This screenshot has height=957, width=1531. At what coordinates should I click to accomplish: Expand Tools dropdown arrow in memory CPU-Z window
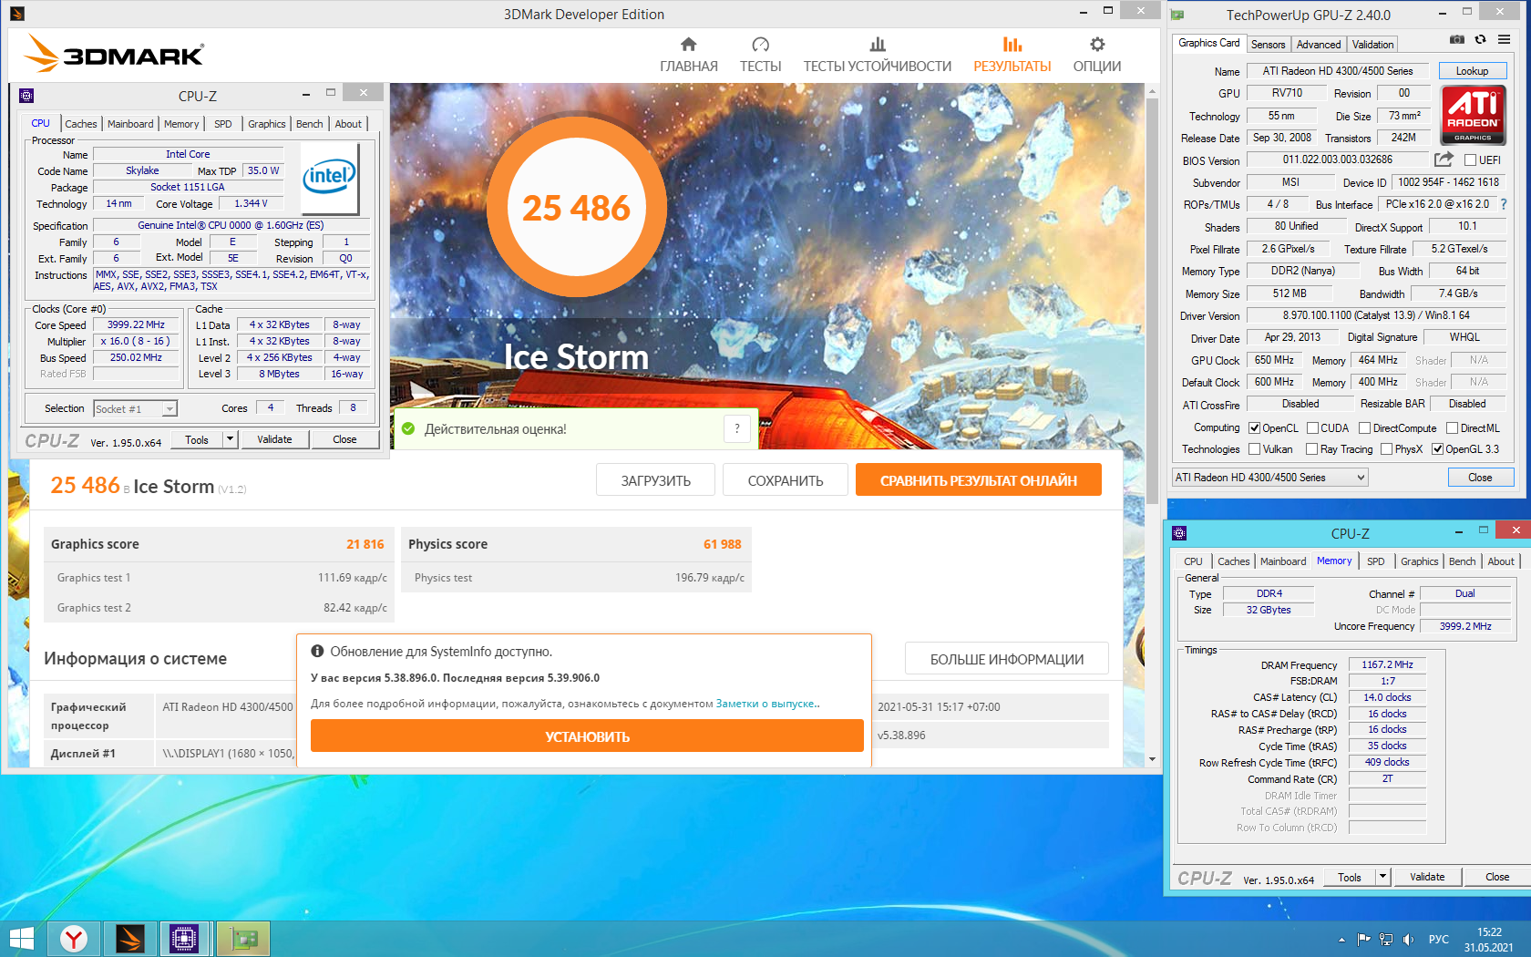coord(1382,877)
